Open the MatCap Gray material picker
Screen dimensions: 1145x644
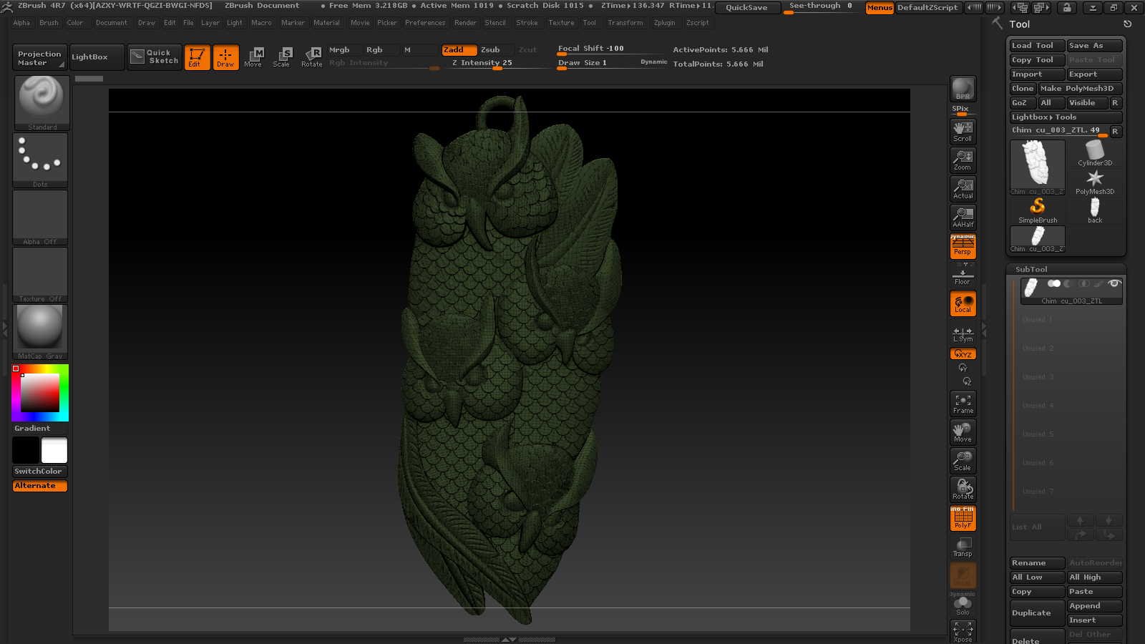point(41,331)
